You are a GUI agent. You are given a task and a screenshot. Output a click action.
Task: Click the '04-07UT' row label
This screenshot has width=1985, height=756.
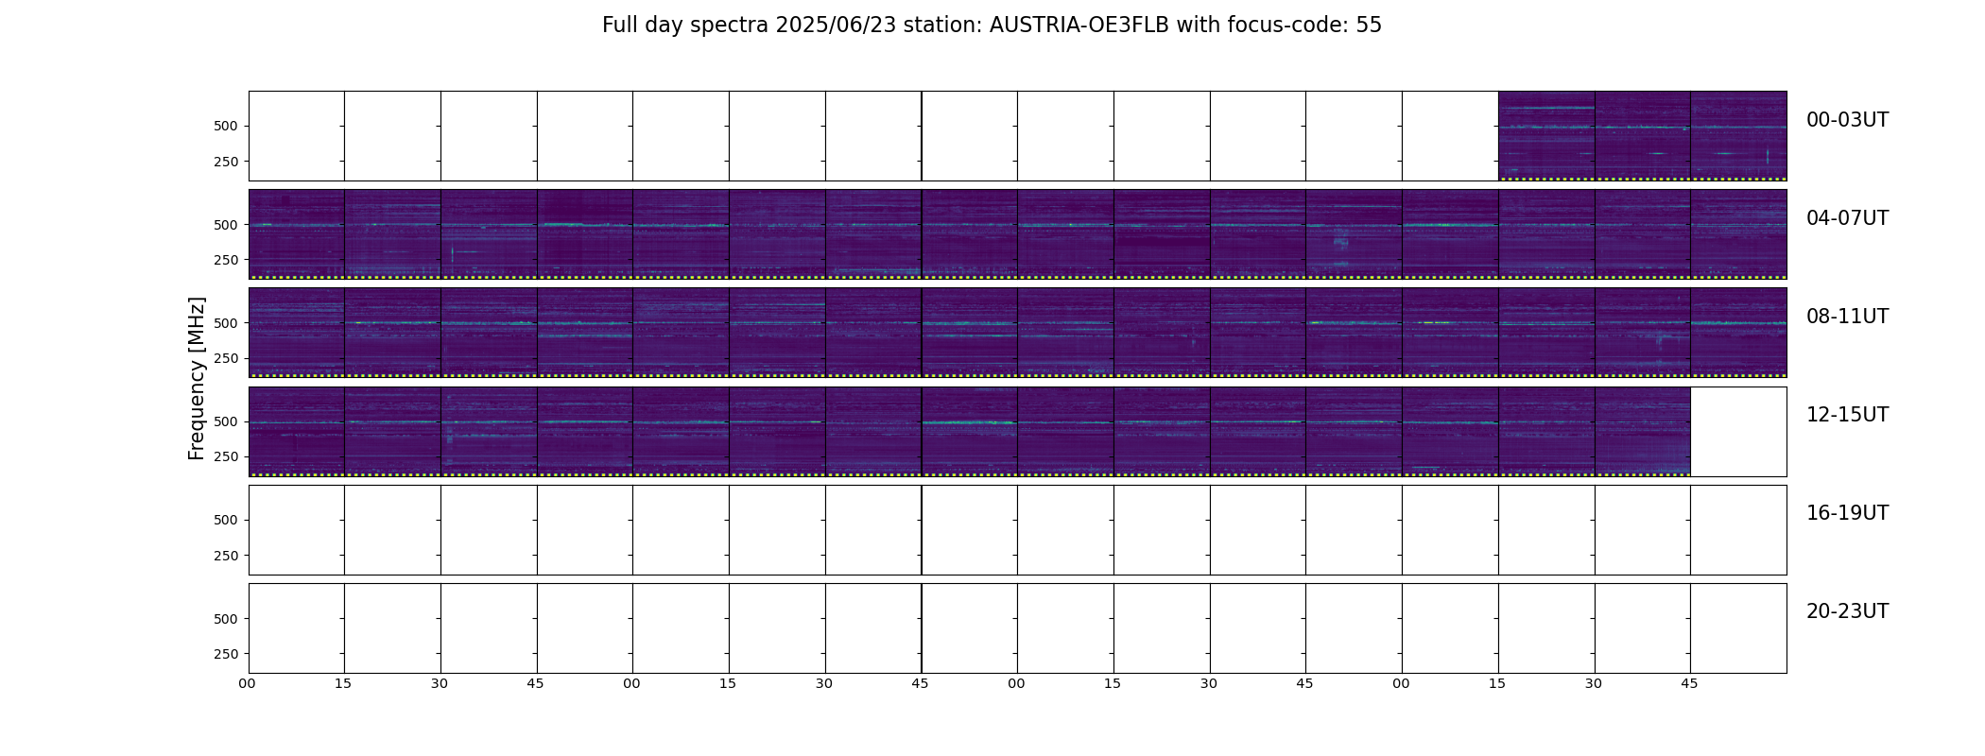tap(1847, 218)
